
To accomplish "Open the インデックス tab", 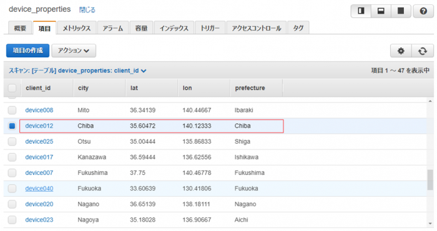I will point(174,28).
